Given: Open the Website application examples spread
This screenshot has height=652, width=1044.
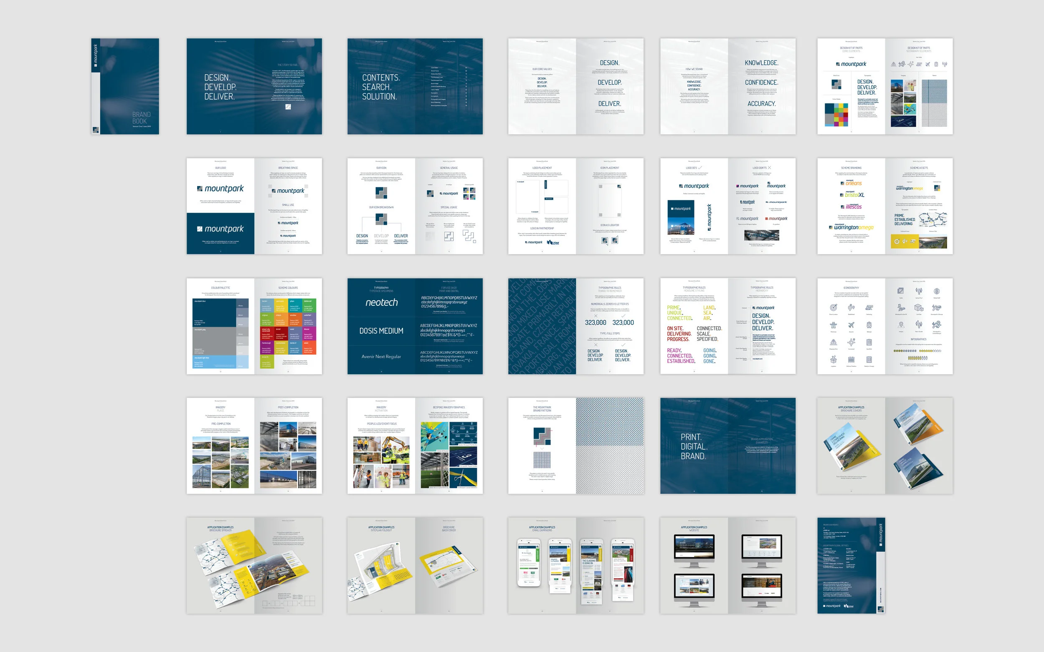Looking at the screenshot, I should click(727, 566).
